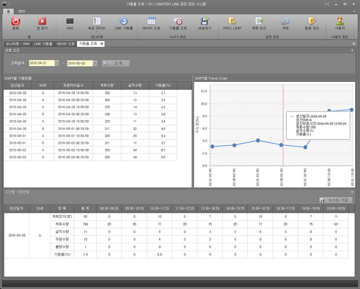This screenshot has width=360, height=289.
Task: Close the 가동률 조회 tab
Action: [x=102, y=44]
